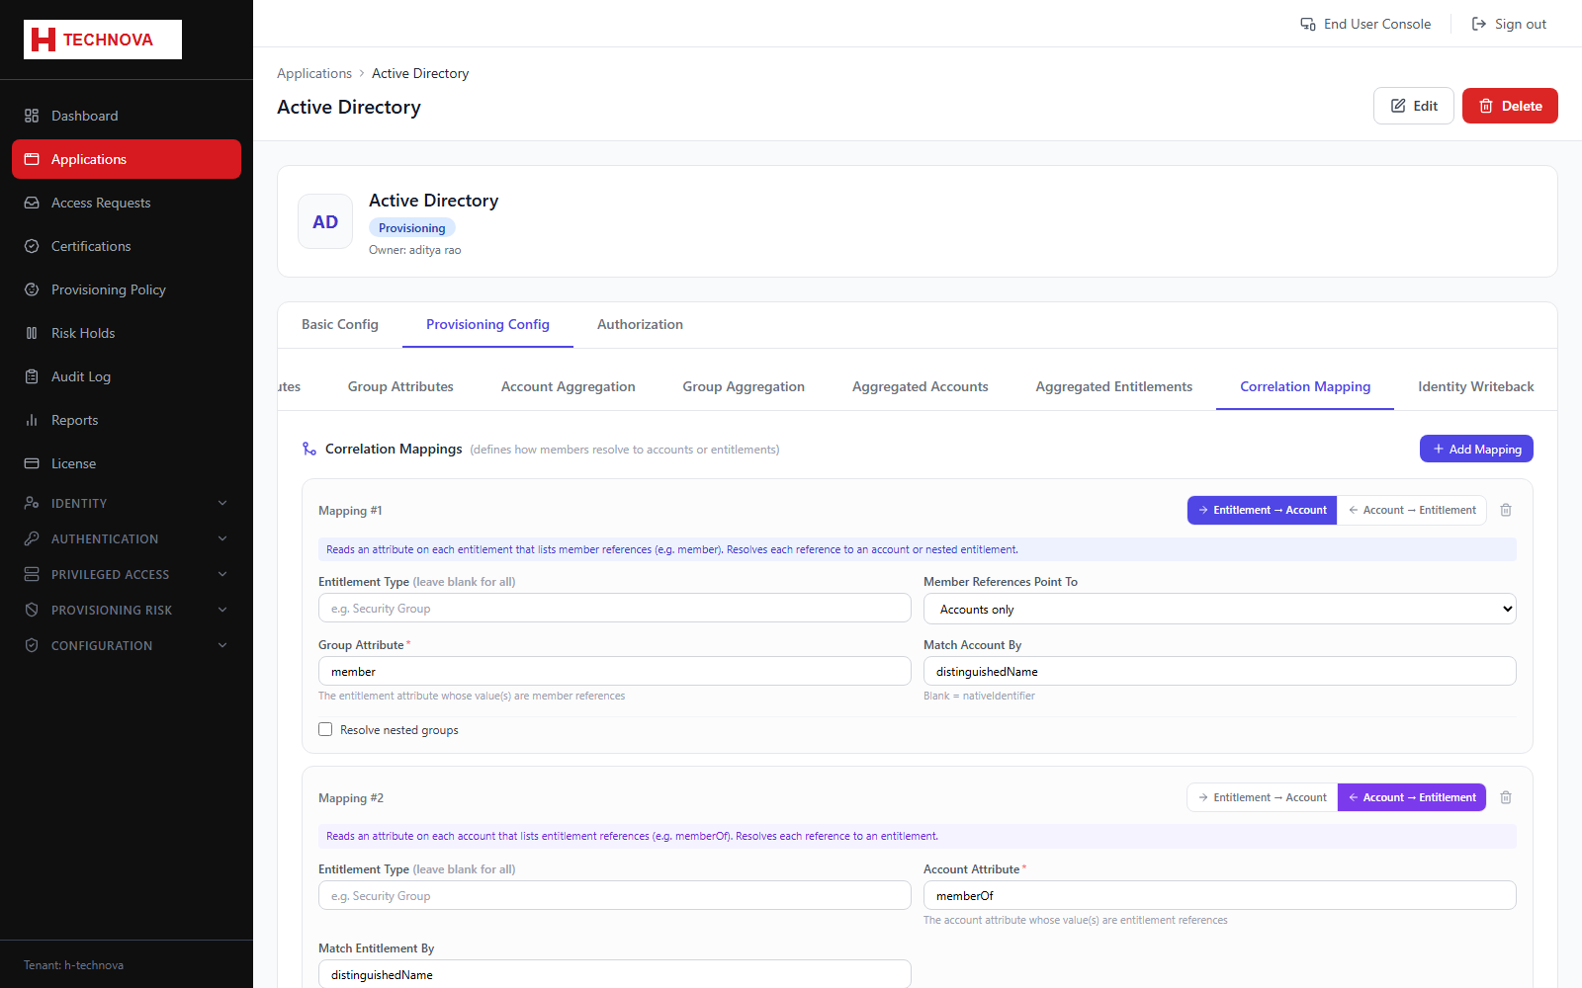Focus the Group Attribute field containing member
The width and height of the screenshot is (1582, 988).
pos(615,671)
